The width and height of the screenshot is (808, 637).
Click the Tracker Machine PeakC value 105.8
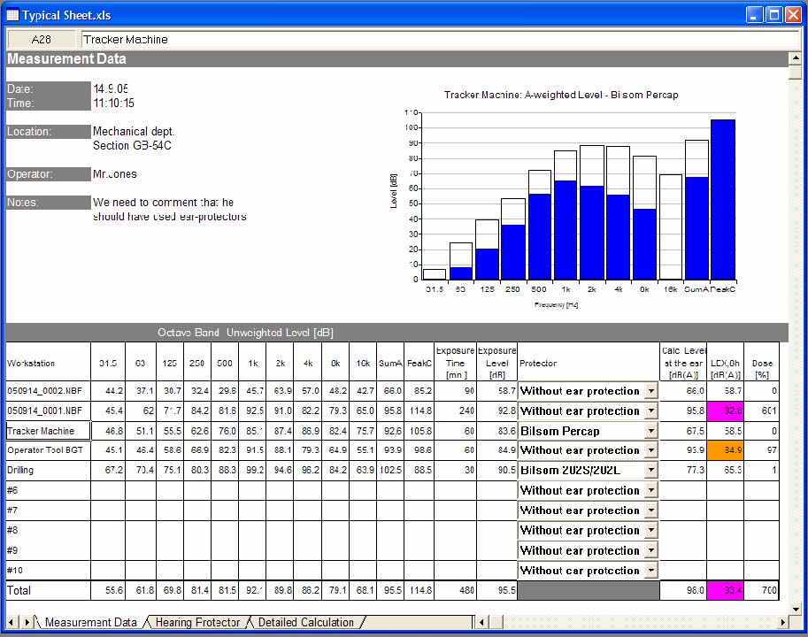click(x=420, y=431)
